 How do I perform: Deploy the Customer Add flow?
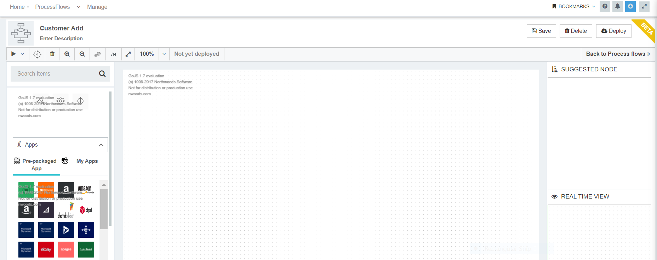coord(614,31)
